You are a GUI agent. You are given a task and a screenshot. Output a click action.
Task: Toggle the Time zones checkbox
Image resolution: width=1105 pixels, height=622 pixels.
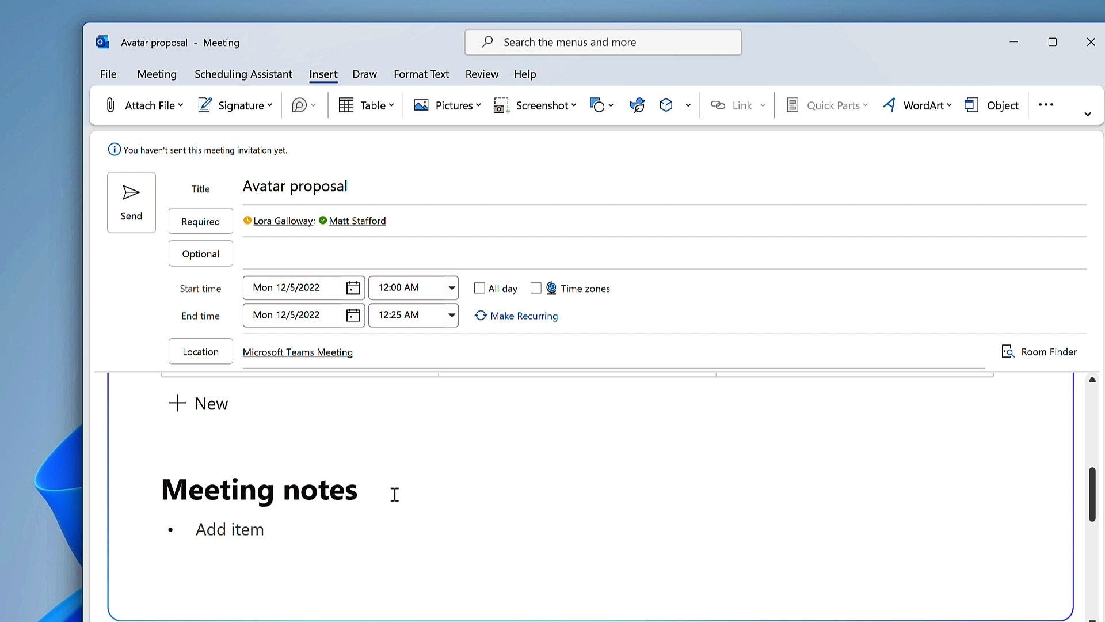pyautogui.click(x=536, y=288)
